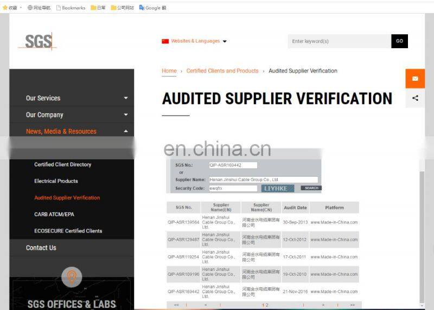The width and height of the screenshot is (434, 310).
Task: Open the Bookmarks page shortcut
Action: click(71, 8)
